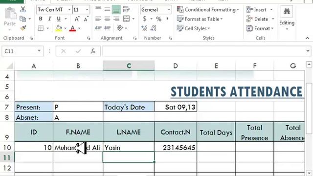Open the borders dropdown arrow
Image resolution: width=313 pixels, height=176 pixels.
[x=48, y=28]
